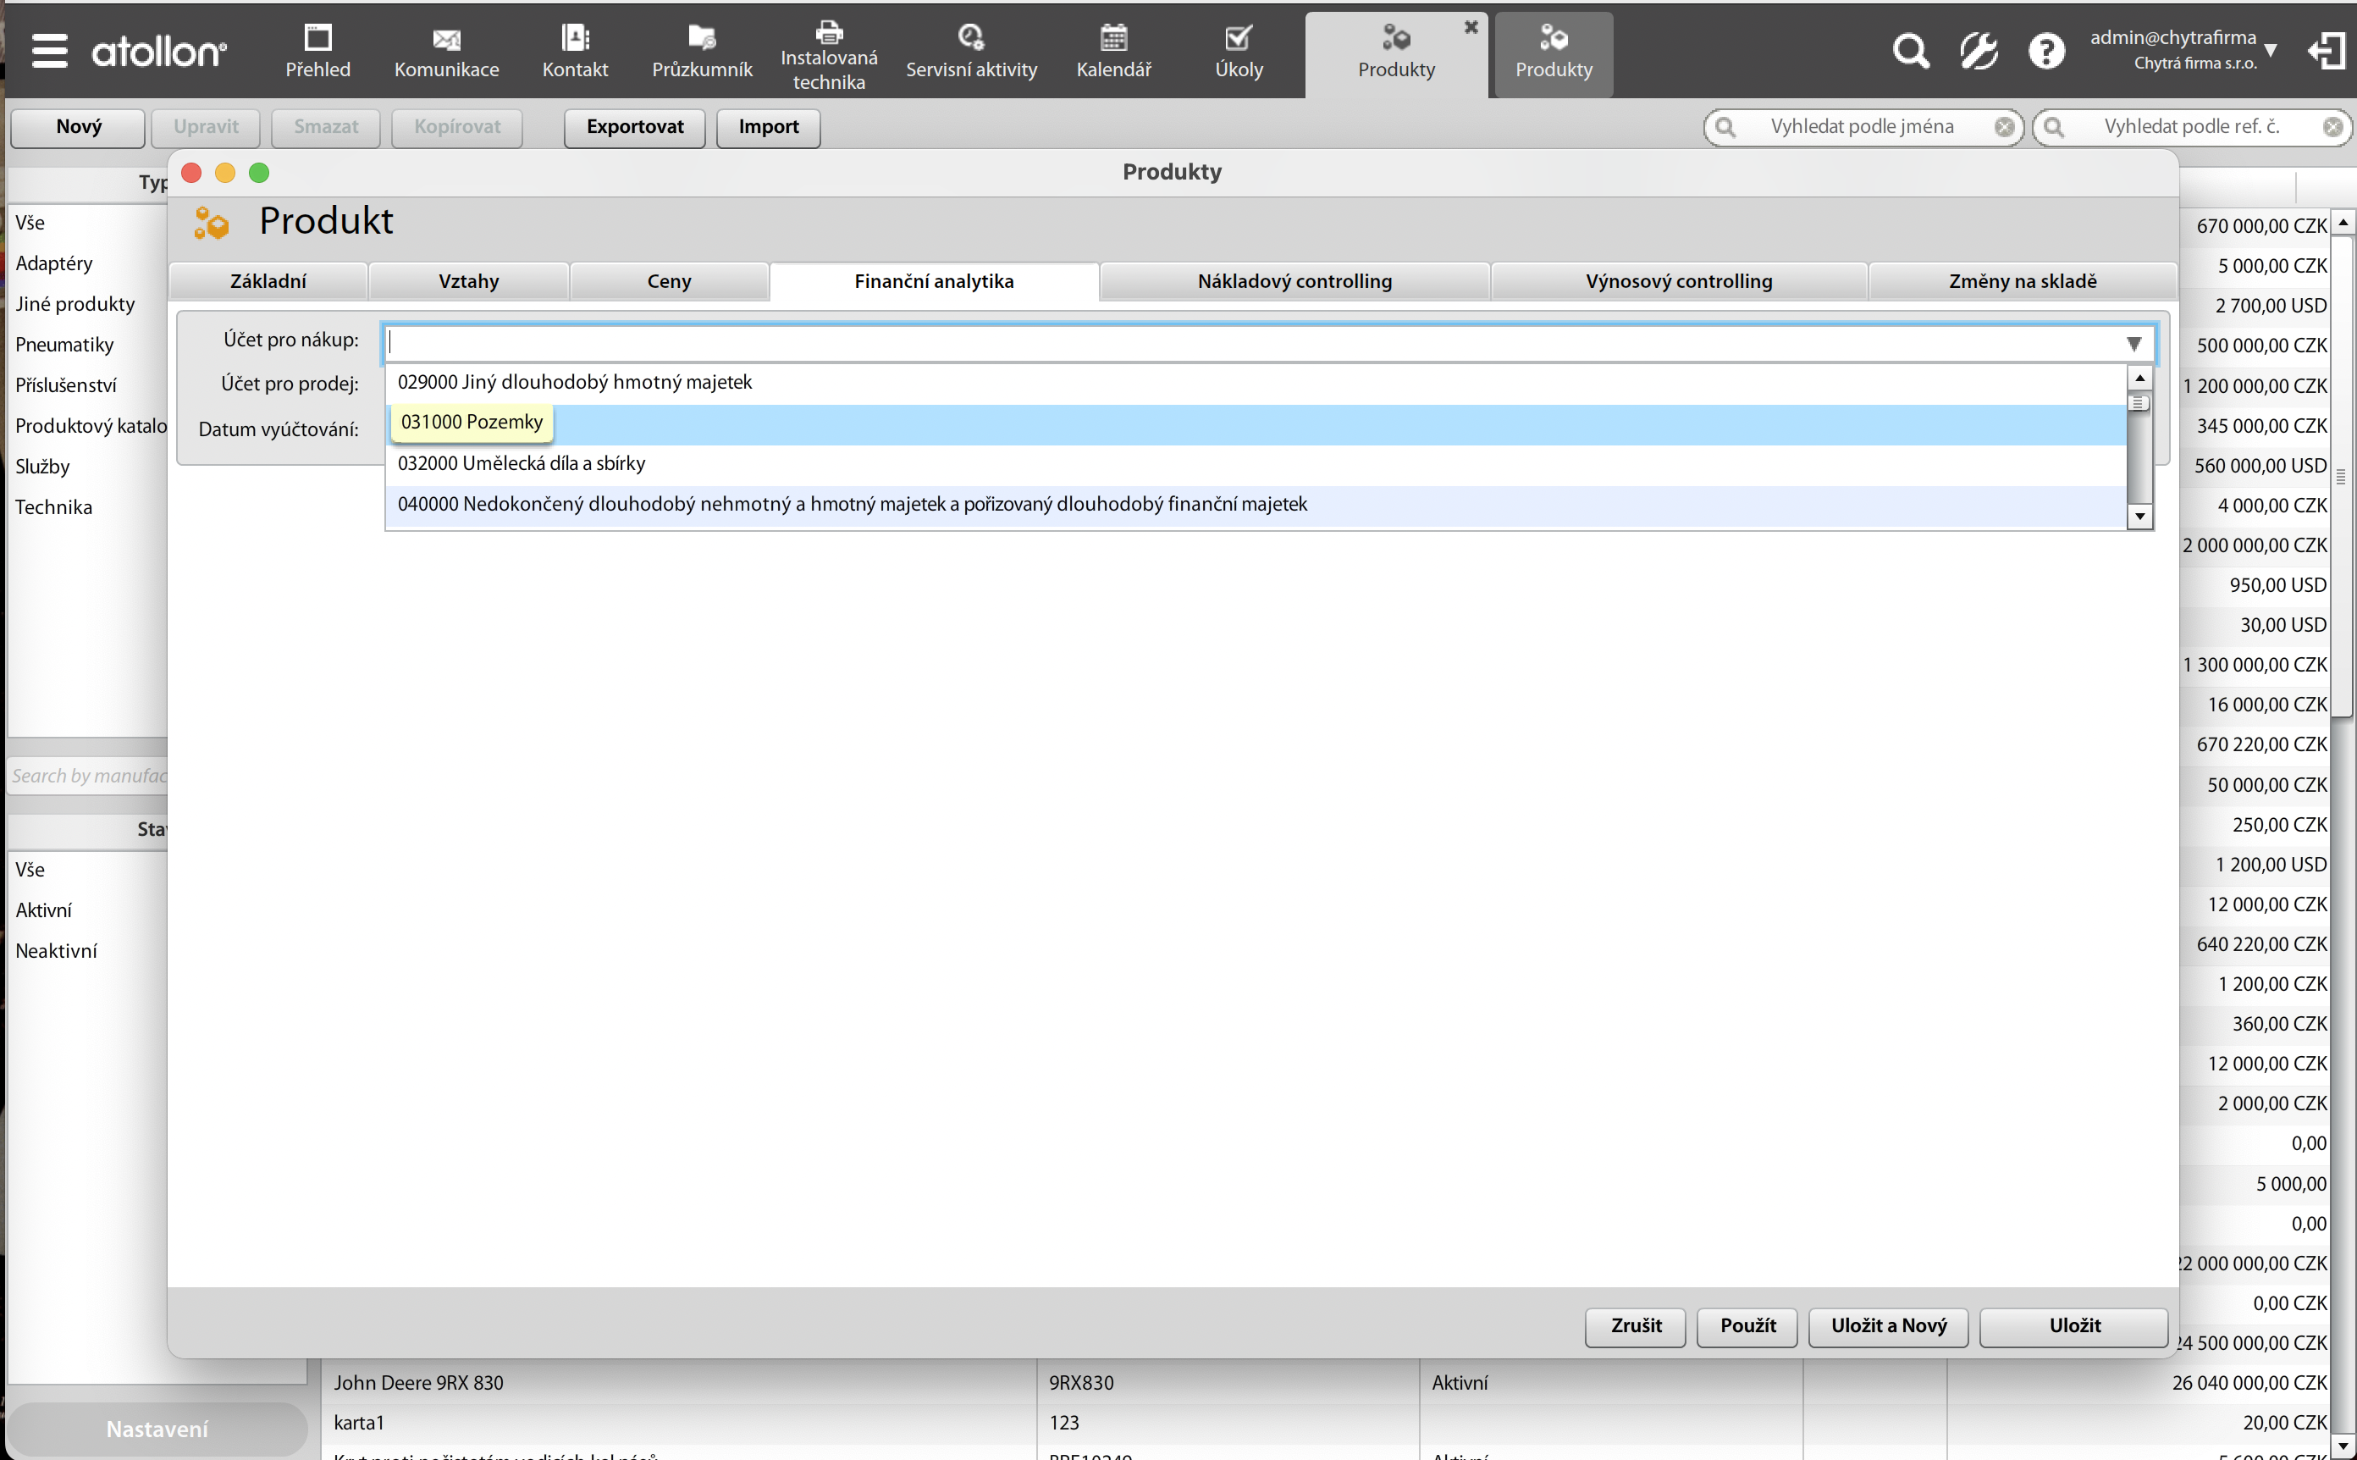Switch to the Základní tab
2357x1460 pixels.
pos(268,281)
